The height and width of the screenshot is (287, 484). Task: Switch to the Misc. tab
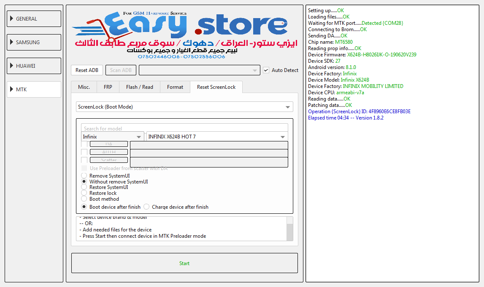84,87
